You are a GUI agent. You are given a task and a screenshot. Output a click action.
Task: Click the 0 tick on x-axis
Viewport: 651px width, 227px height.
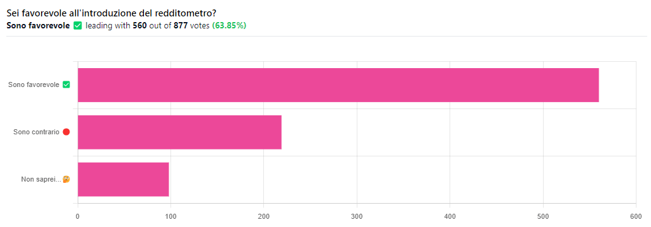coord(78,216)
